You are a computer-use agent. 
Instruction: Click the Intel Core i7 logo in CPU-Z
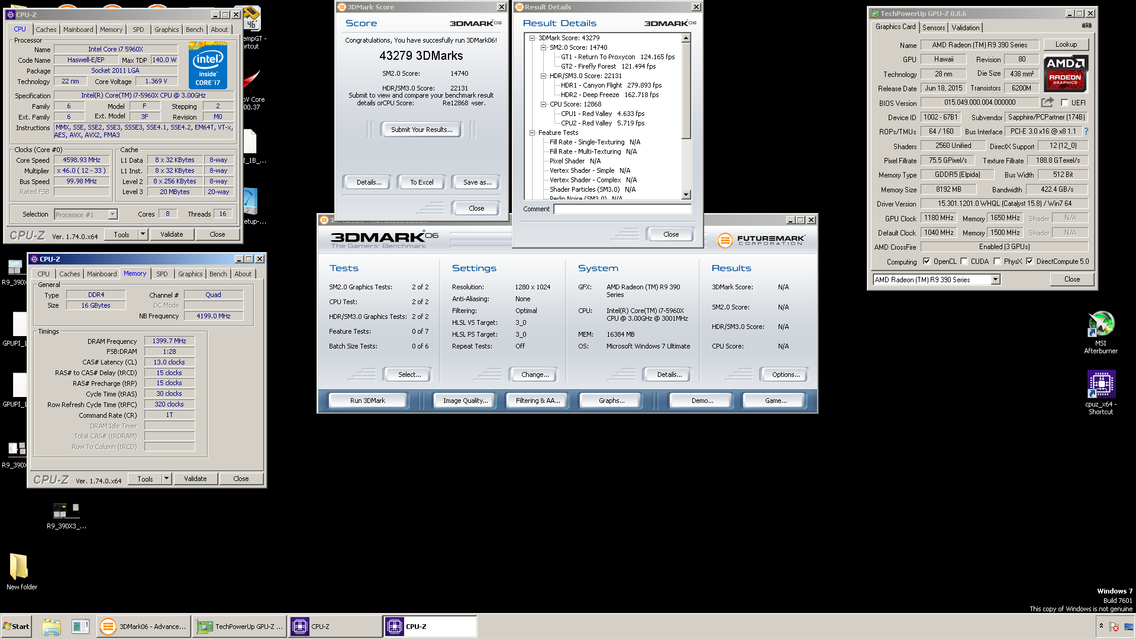pos(208,65)
